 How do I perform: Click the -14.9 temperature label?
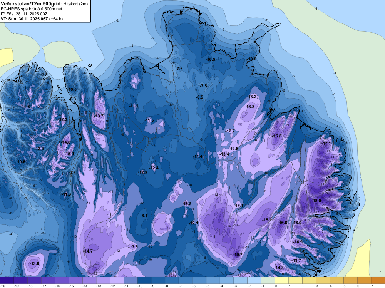(298, 242)
